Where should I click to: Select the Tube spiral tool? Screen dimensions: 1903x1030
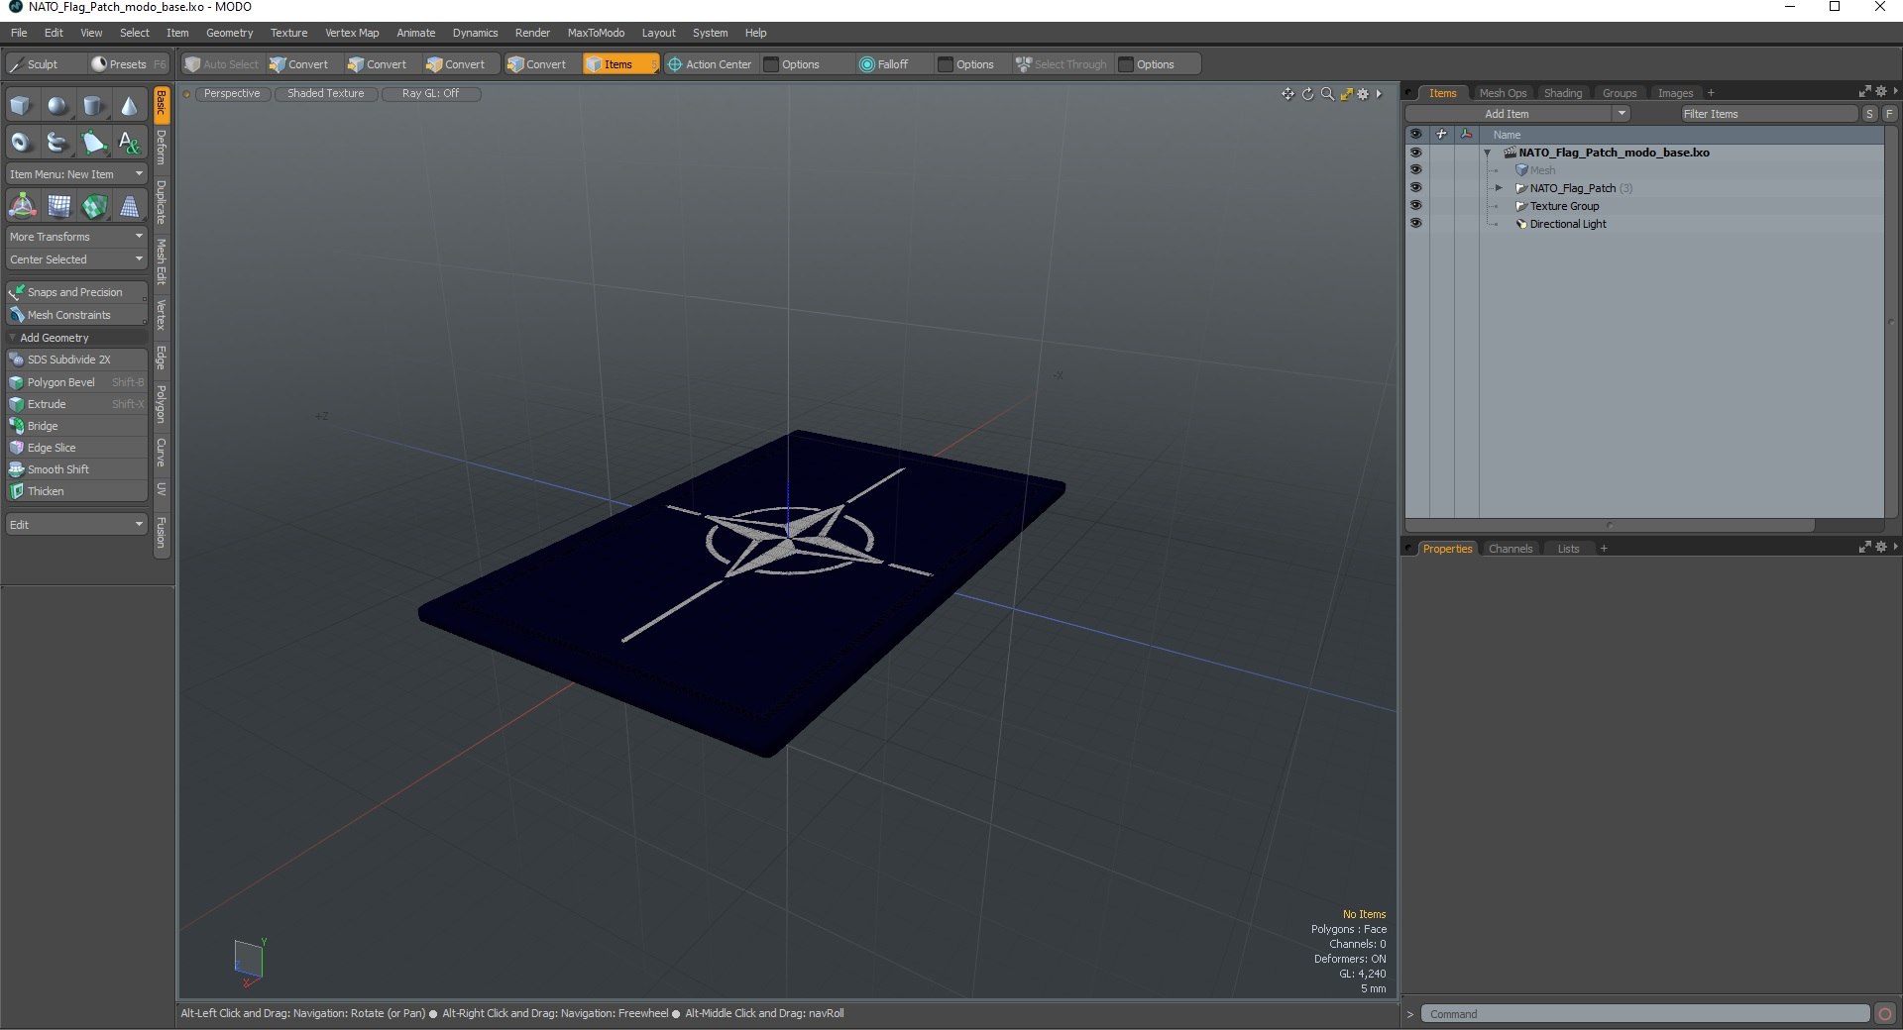pyautogui.click(x=57, y=143)
